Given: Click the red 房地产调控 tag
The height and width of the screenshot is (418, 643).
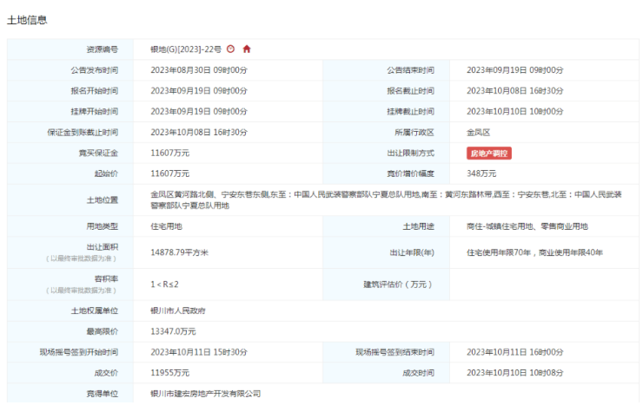Looking at the screenshot, I should (x=489, y=153).
